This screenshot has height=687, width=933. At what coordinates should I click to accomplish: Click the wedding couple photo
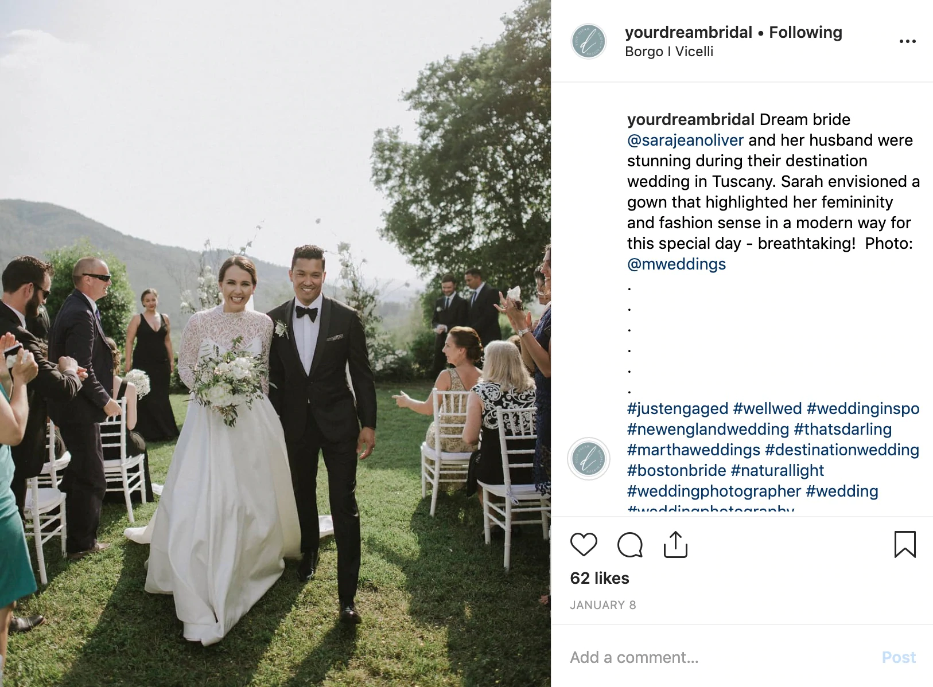click(x=275, y=343)
